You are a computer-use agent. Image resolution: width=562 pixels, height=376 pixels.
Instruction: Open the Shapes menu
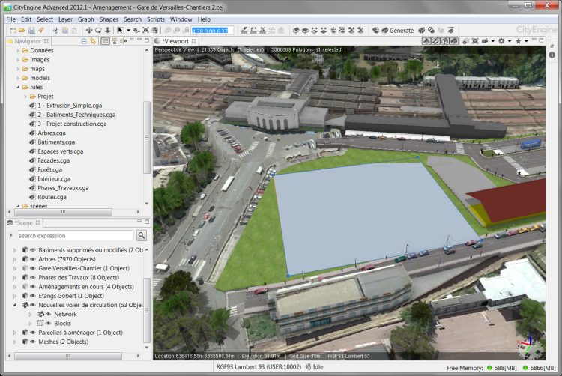[x=109, y=19]
